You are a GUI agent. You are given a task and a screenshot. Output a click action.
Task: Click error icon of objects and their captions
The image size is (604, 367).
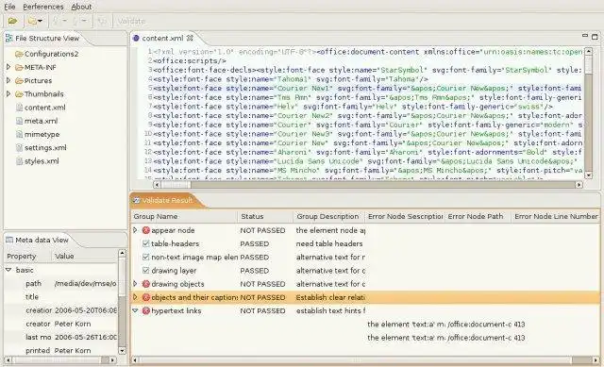point(145,298)
